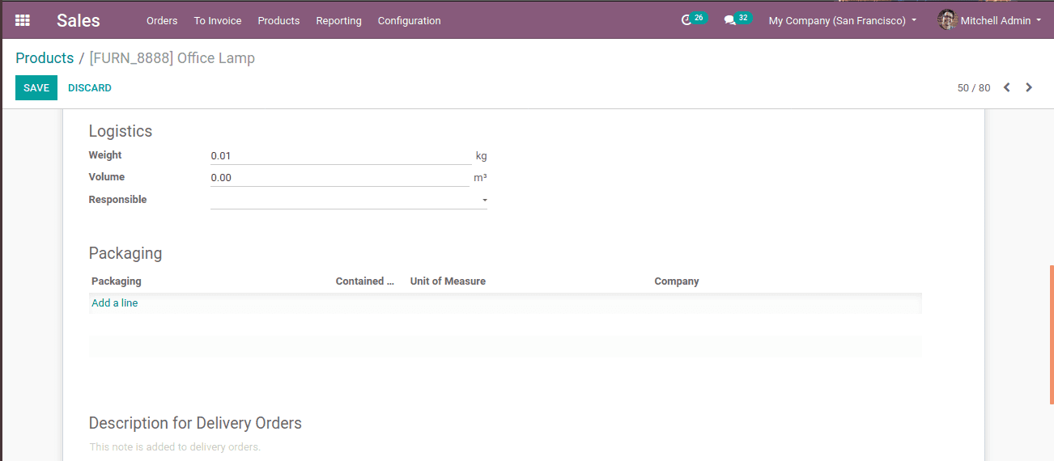The width and height of the screenshot is (1054, 461).
Task: Sort by Company column header
Action: 677,281
